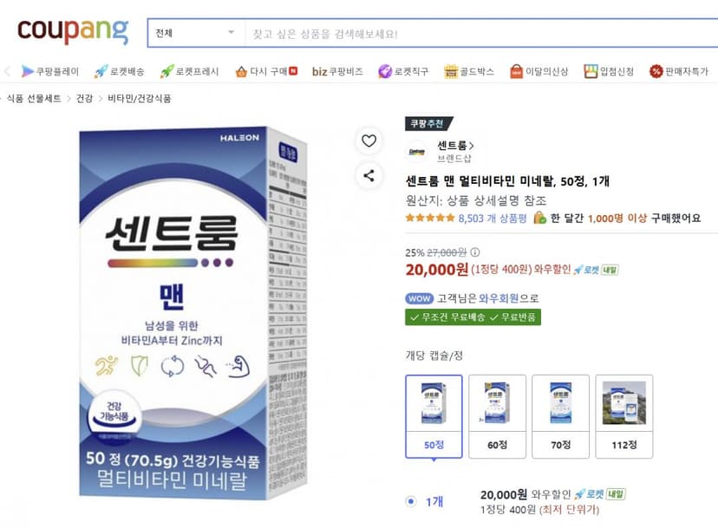The height and width of the screenshot is (529, 718).
Task: Open the Rocket Jikgu (로켓직구) shortcut
Action: (403, 71)
